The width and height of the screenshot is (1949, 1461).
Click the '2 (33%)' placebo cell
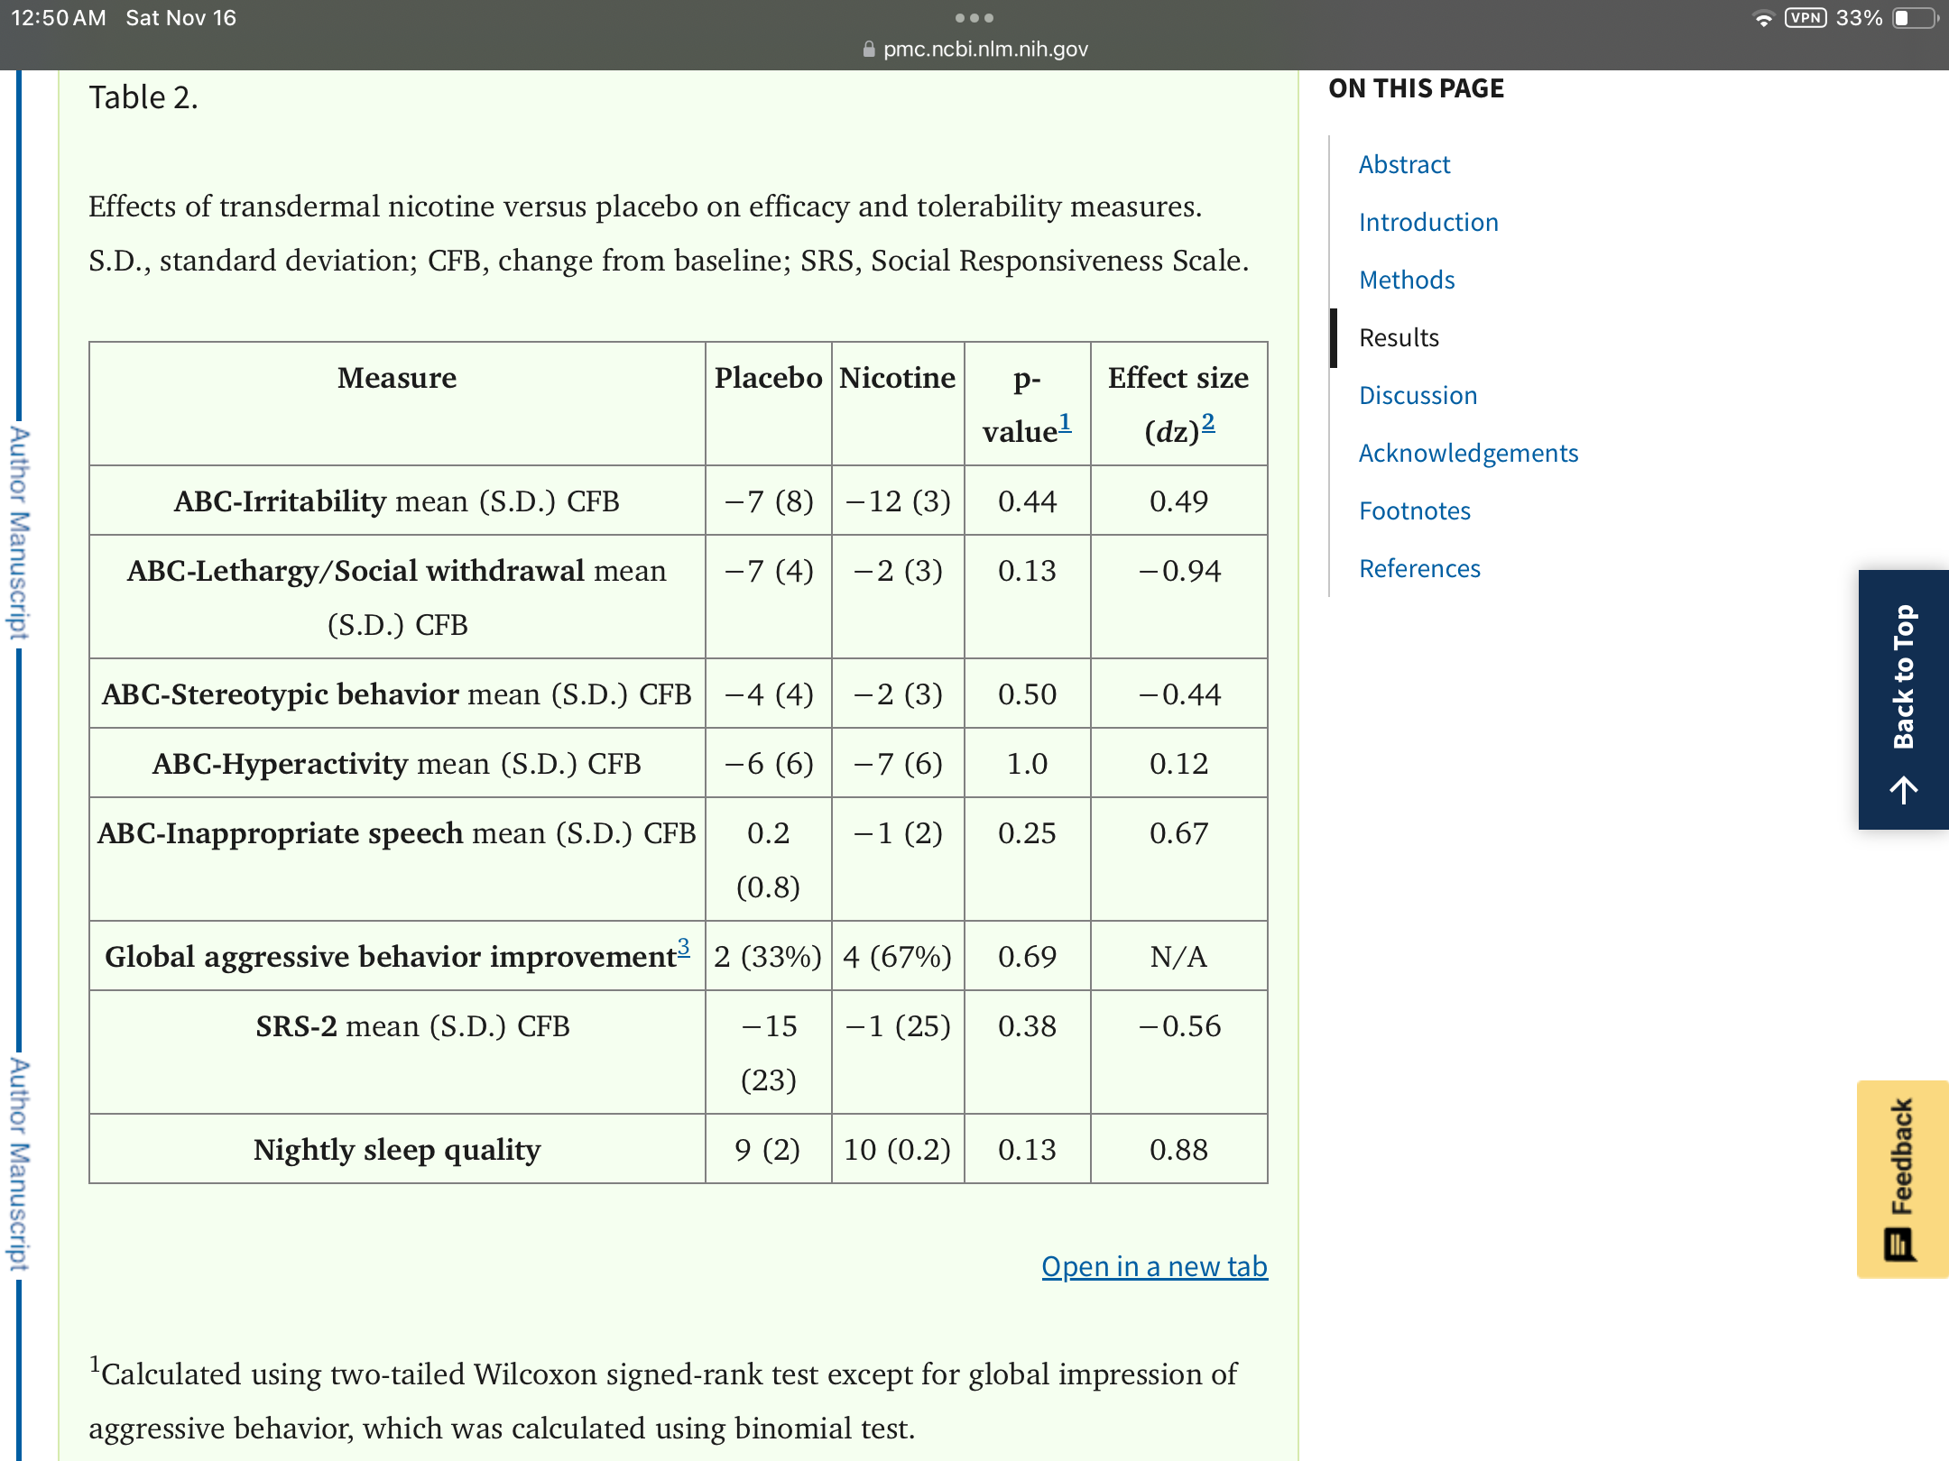[768, 957]
